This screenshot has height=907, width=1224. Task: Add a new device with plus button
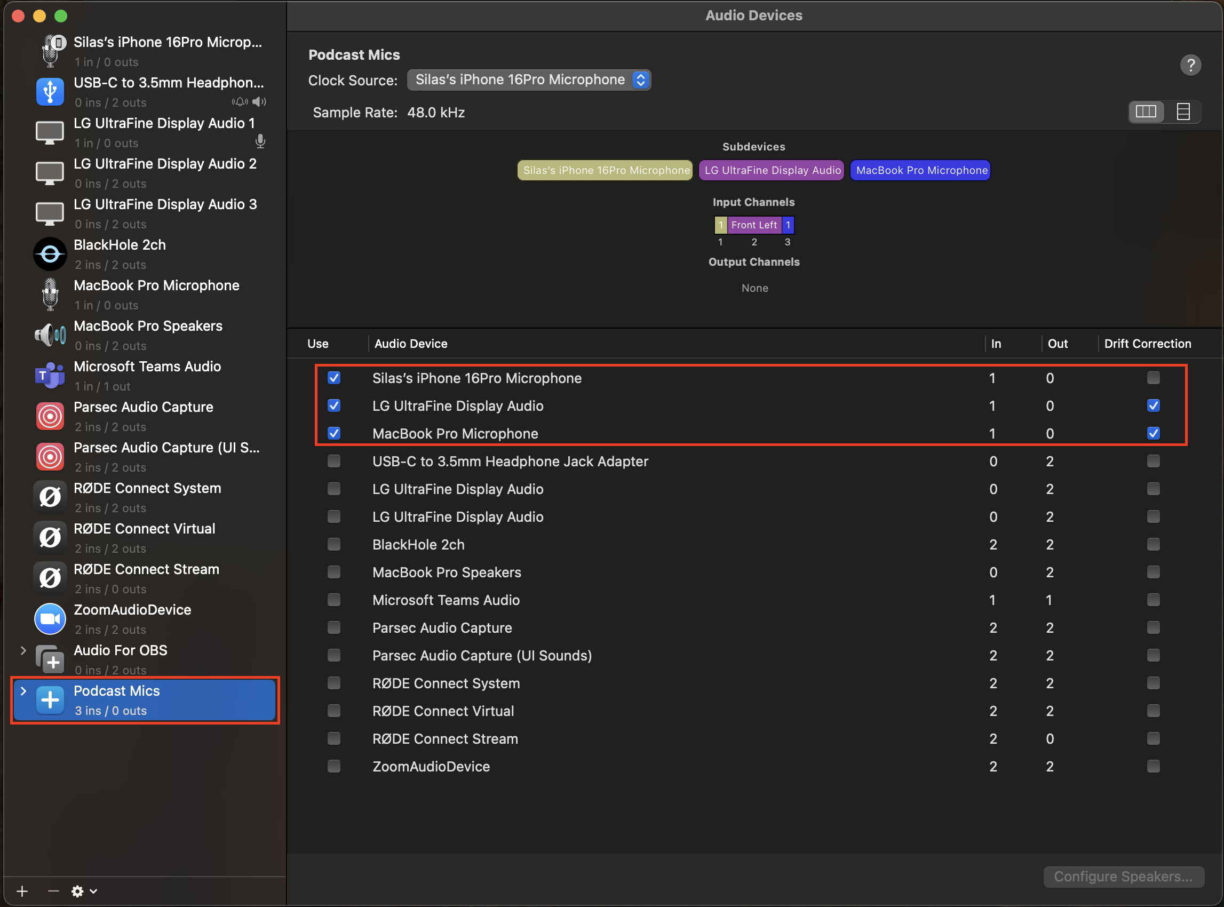22,890
